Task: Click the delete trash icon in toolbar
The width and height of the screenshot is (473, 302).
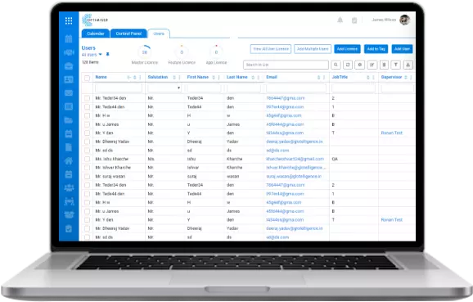Action: coord(384,65)
